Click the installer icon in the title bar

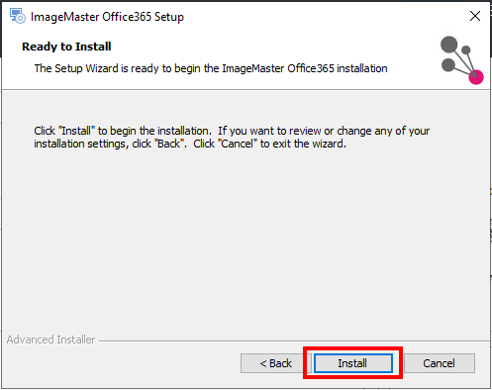click(x=17, y=16)
